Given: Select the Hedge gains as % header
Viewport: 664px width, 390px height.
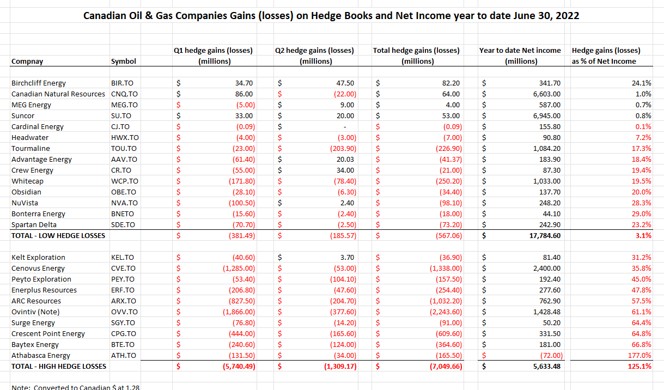Looking at the screenshot, I should [x=609, y=55].
